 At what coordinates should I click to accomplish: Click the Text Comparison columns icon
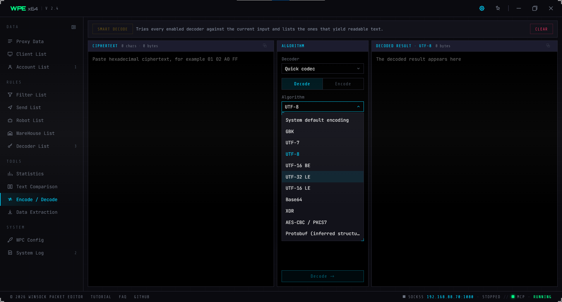[10, 186]
